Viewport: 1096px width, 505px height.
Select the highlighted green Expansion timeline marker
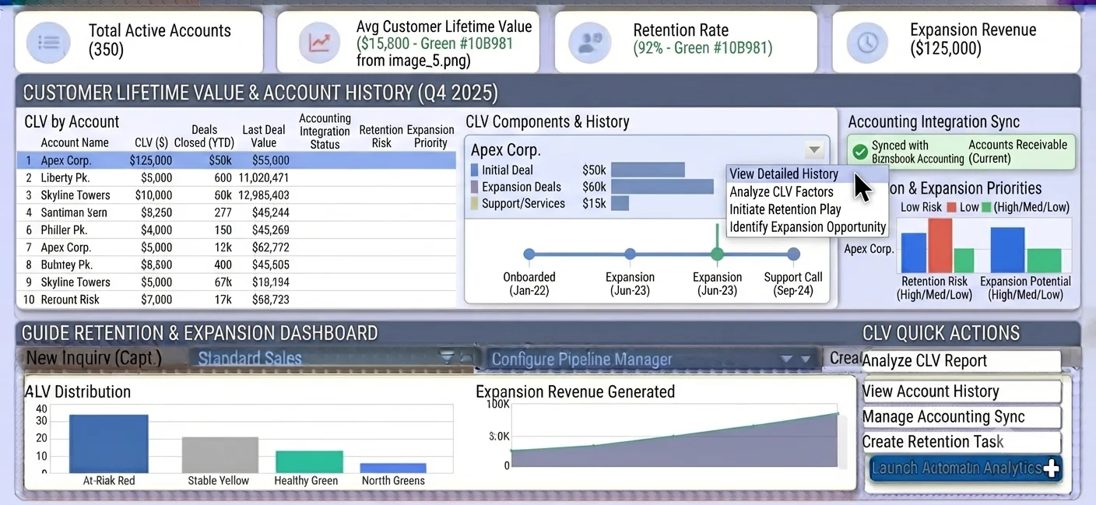[717, 254]
